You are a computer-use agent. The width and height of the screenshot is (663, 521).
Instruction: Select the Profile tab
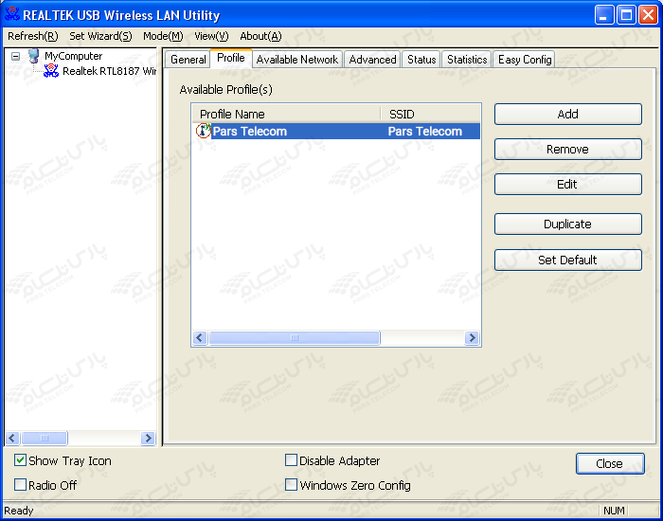[x=231, y=58]
